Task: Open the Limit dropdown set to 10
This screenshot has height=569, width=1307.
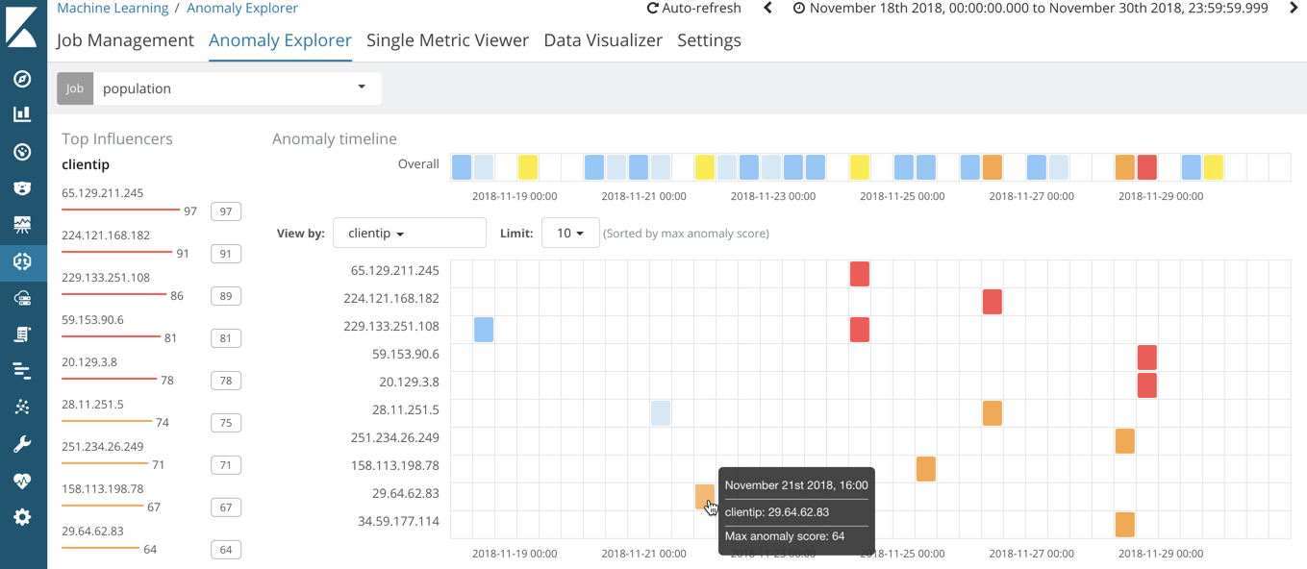Action: click(570, 234)
